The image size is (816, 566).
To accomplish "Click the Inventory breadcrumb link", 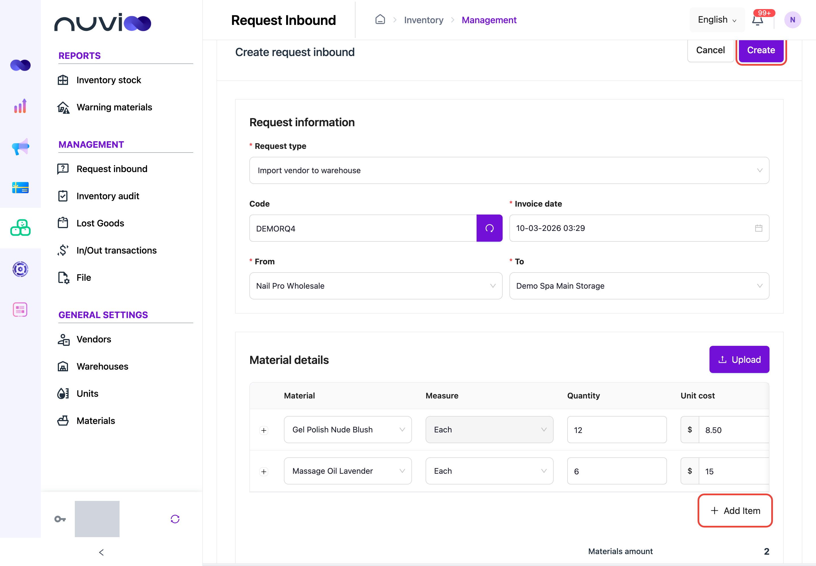I will (424, 20).
